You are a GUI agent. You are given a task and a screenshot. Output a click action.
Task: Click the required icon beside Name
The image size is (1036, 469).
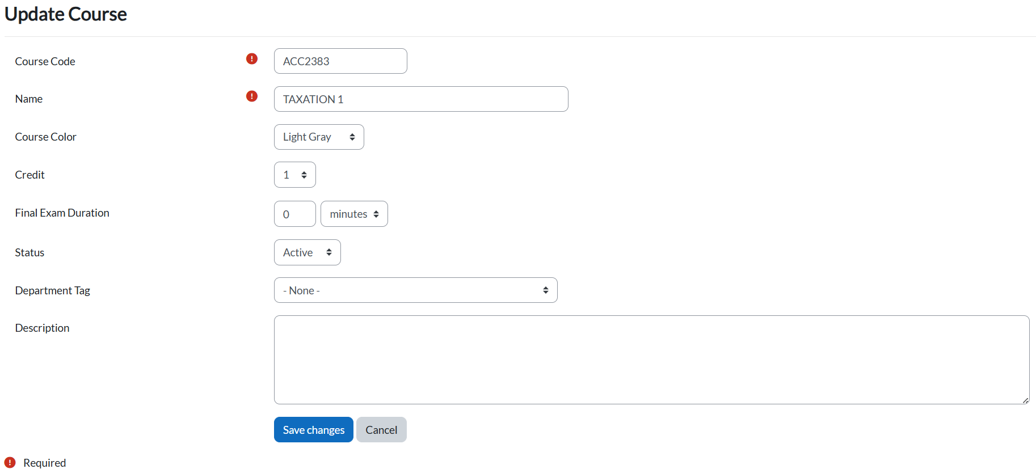coord(252,96)
